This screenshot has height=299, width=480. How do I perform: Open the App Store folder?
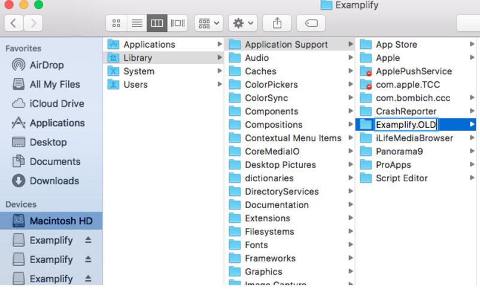pyautogui.click(x=417, y=45)
